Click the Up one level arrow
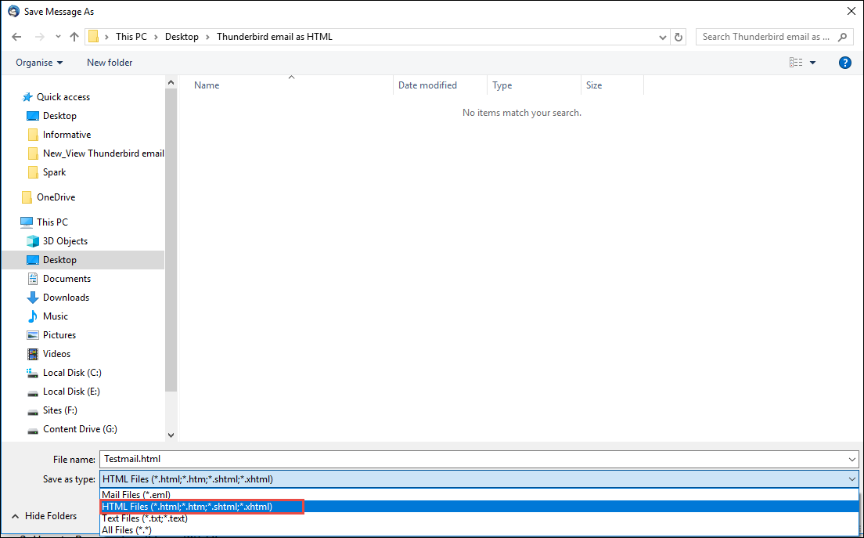 click(x=74, y=37)
